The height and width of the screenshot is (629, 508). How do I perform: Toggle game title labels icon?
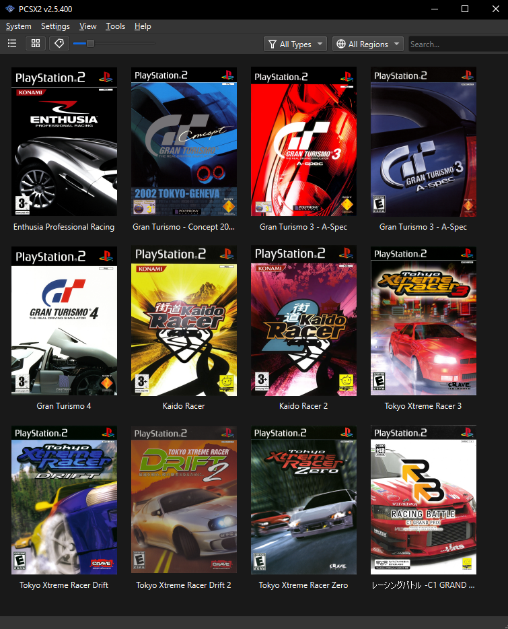click(59, 43)
